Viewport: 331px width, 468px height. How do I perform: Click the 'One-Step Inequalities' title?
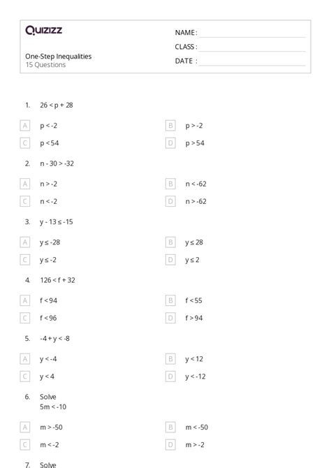(x=59, y=57)
